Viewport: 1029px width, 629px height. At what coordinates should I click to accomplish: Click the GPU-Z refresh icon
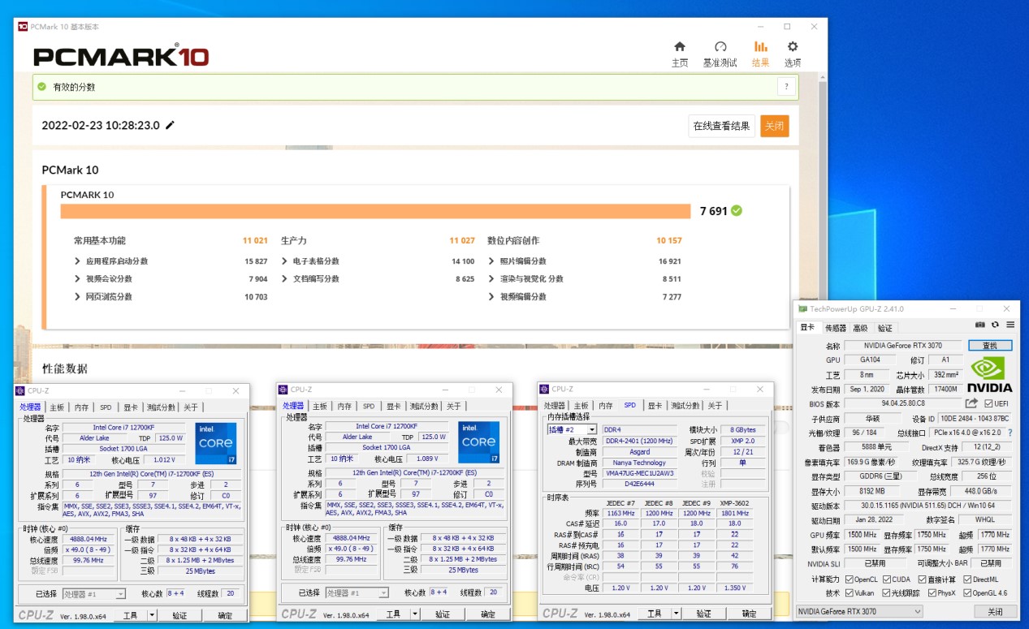pyautogui.click(x=995, y=325)
